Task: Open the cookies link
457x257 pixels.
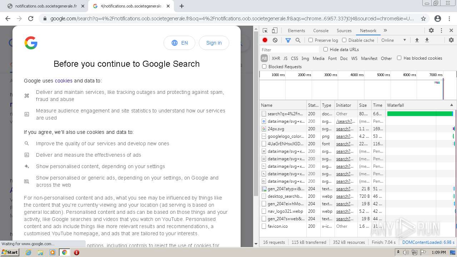Action: (x=64, y=81)
